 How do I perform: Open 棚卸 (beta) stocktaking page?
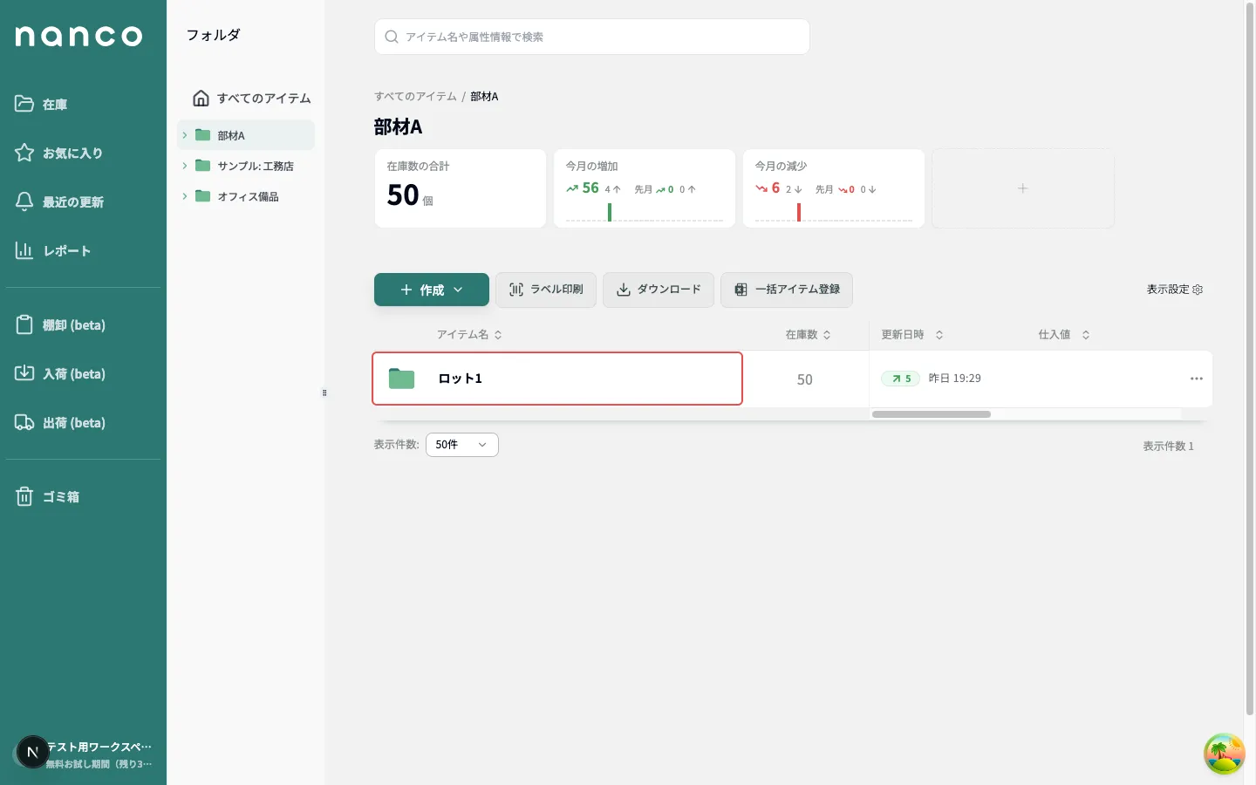pos(83,325)
